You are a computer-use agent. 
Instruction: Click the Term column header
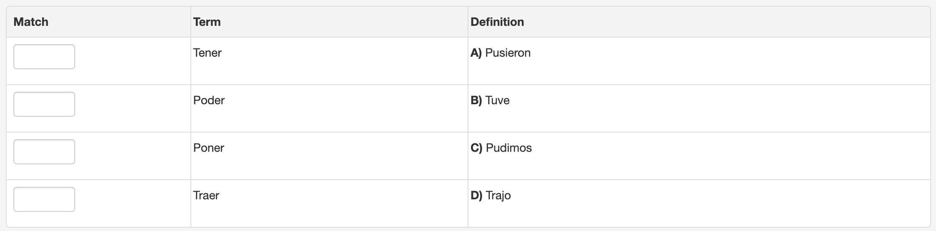pyautogui.click(x=207, y=22)
